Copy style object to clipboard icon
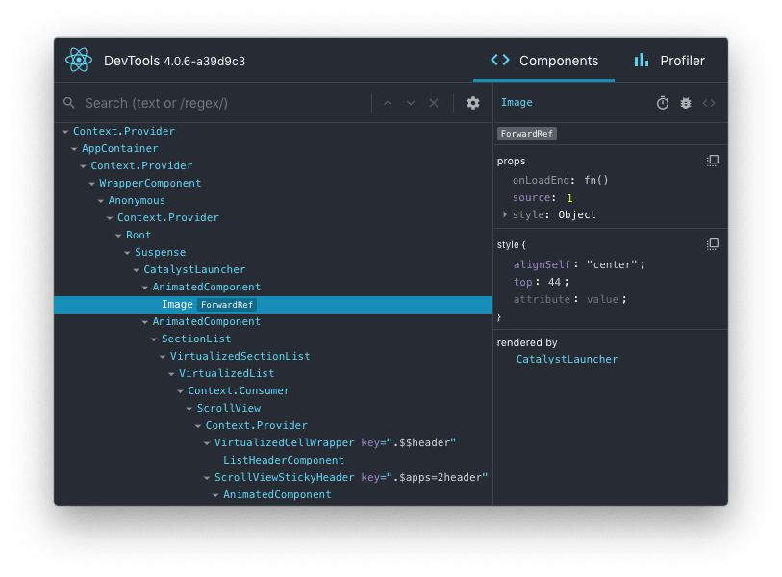 713,244
